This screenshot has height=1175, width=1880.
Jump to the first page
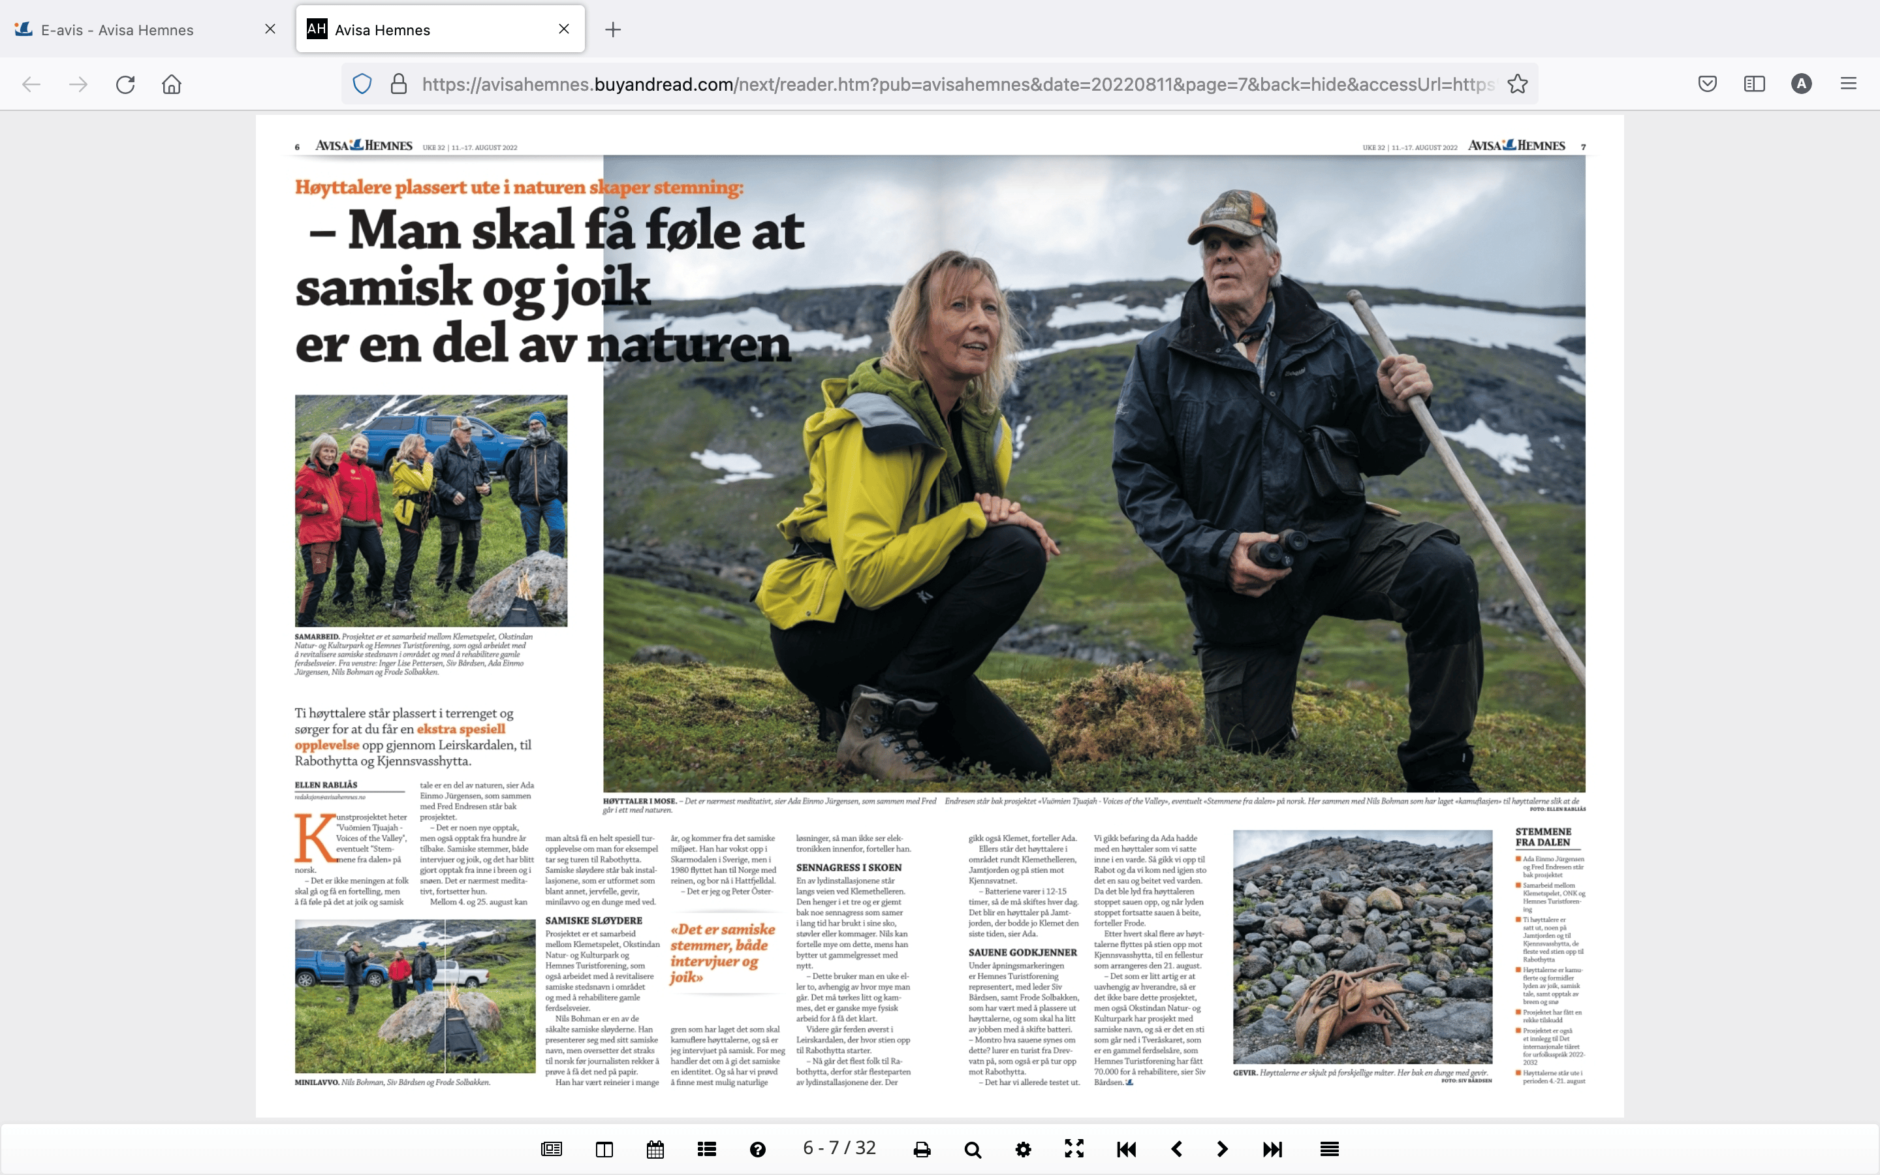pyautogui.click(x=1125, y=1149)
